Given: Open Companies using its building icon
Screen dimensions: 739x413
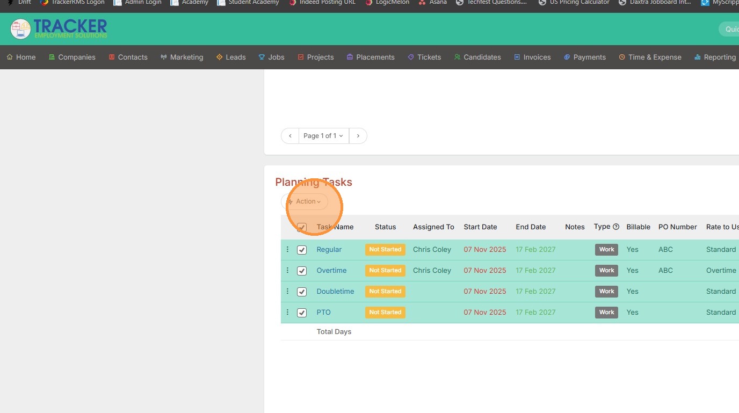Looking at the screenshot, I should [52, 57].
